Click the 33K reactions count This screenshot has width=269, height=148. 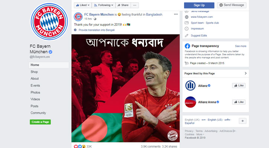[x=89, y=147]
